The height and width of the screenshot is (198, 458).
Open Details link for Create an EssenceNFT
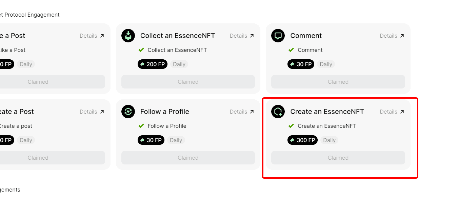(x=389, y=112)
